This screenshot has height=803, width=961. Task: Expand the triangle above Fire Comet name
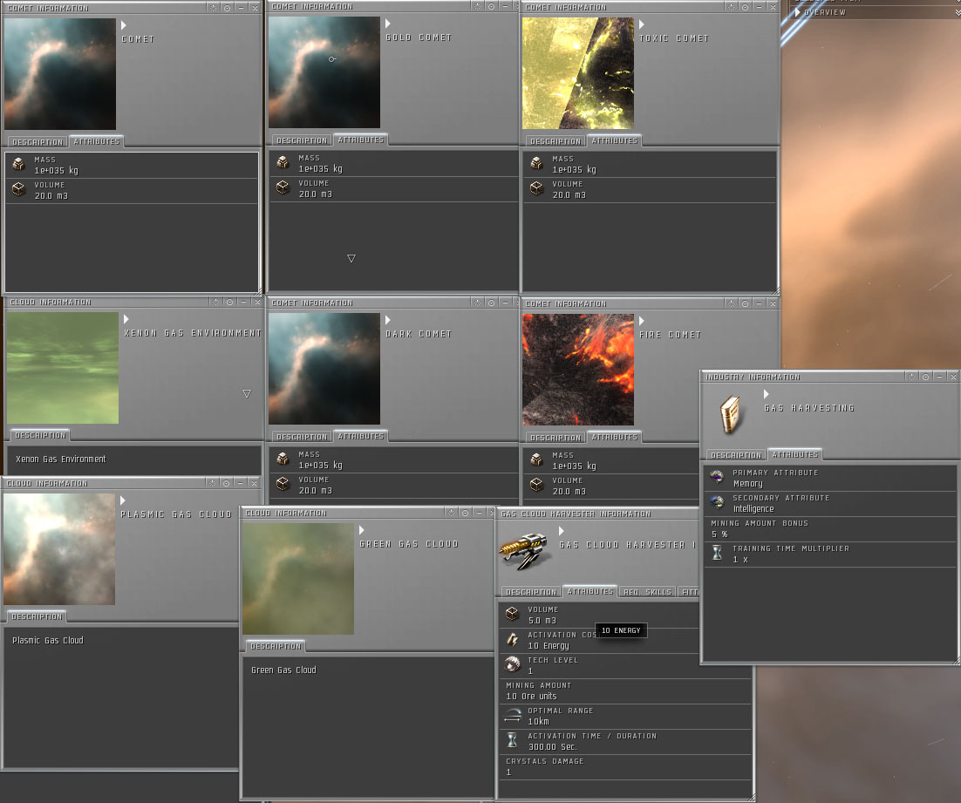(642, 321)
